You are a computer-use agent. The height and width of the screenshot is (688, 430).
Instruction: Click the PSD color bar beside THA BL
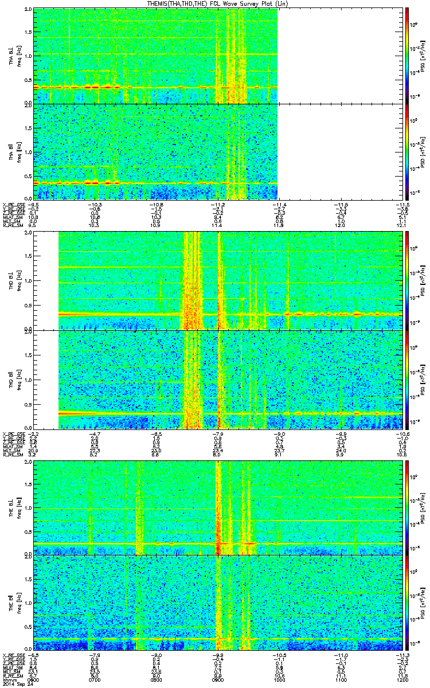pyautogui.click(x=407, y=56)
